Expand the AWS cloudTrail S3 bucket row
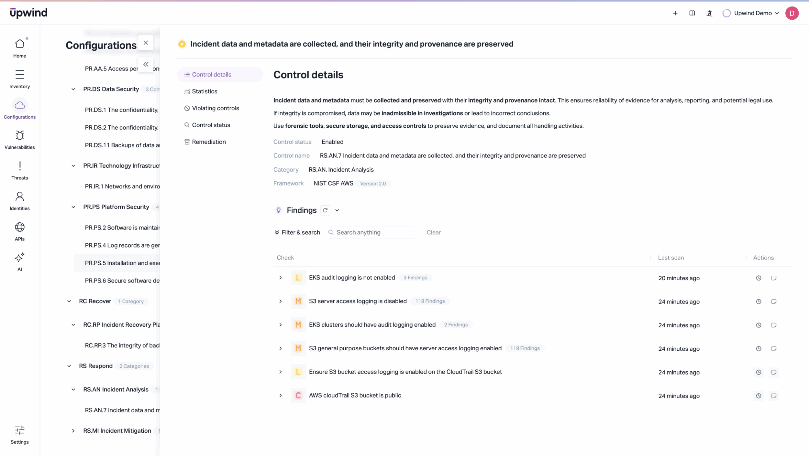The height and width of the screenshot is (456, 809). tap(281, 396)
